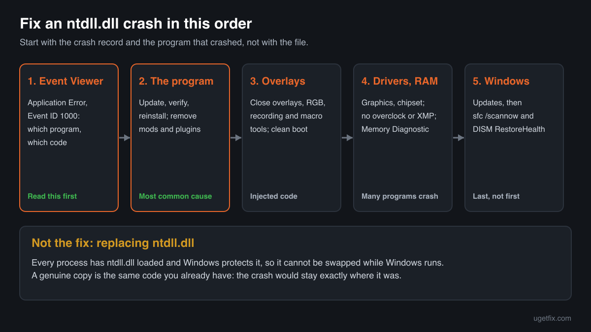Click the 'DISM RestoreHealth' line
The image size is (591, 332).
click(x=509, y=129)
